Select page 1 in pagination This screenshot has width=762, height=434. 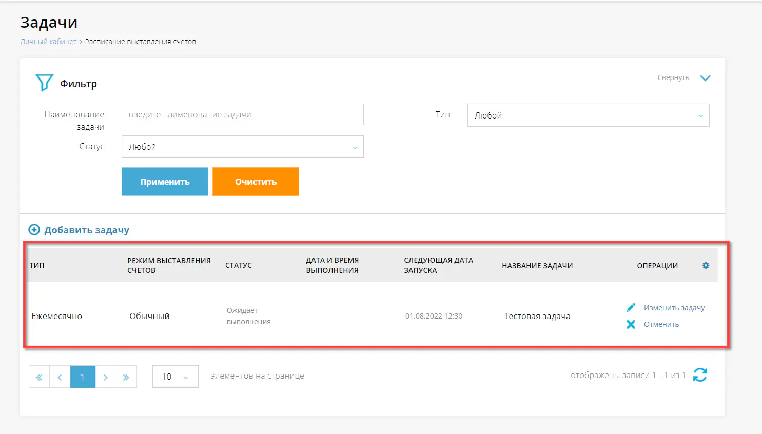click(x=83, y=377)
